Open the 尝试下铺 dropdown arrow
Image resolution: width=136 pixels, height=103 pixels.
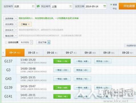[x=49, y=42]
